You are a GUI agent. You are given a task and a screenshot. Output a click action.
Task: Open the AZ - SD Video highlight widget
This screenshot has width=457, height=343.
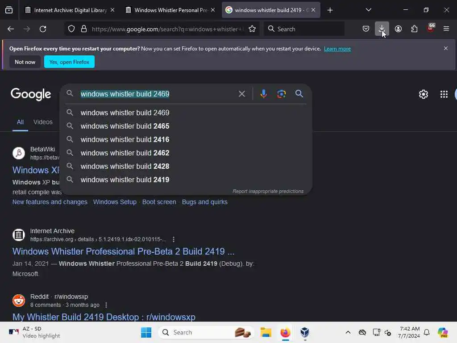34,332
